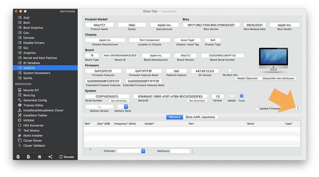The width and height of the screenshot is (319, 177).
Task: Enable the No Rom Info checkbox
Action: (230, 70)
